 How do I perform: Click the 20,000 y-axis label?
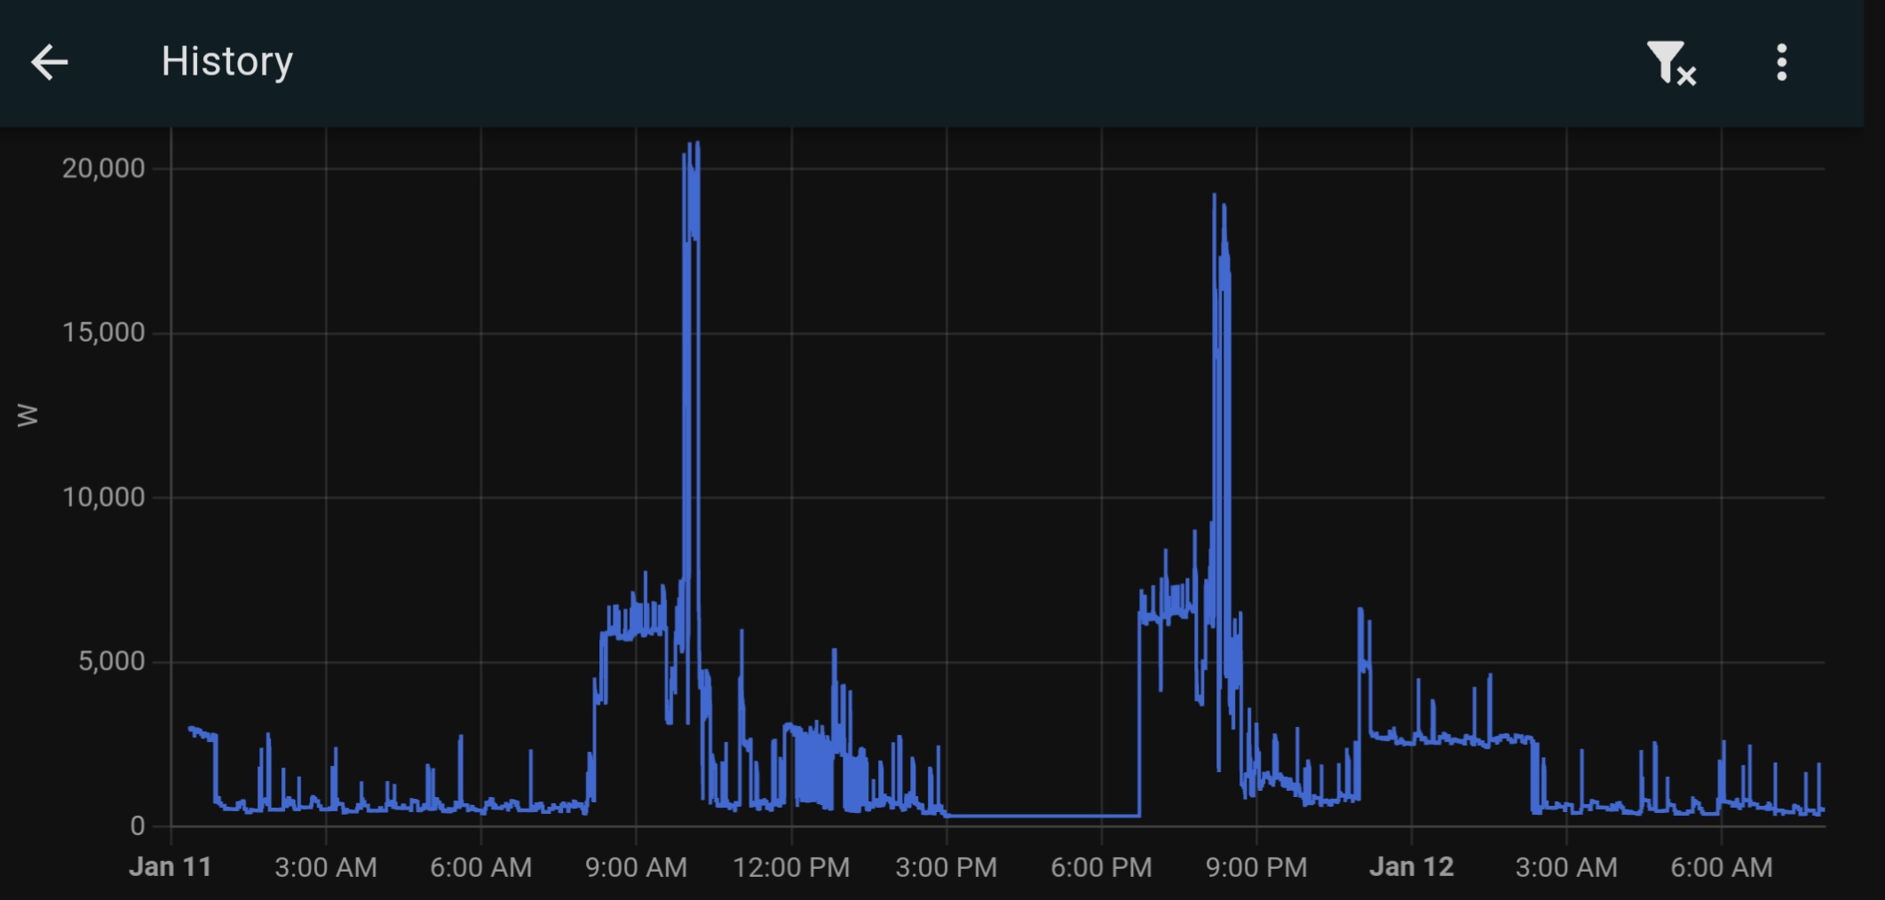[103, 168]
